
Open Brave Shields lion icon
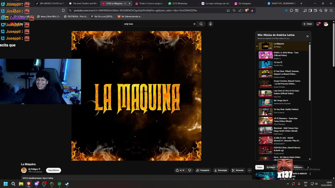point(247,10)
